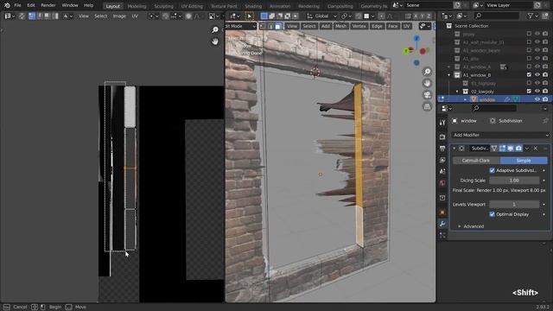The height and width of the screenshot is (311, 553).
Task: Switch to the Shading workspace tab
Action: (x=253, y=6)
